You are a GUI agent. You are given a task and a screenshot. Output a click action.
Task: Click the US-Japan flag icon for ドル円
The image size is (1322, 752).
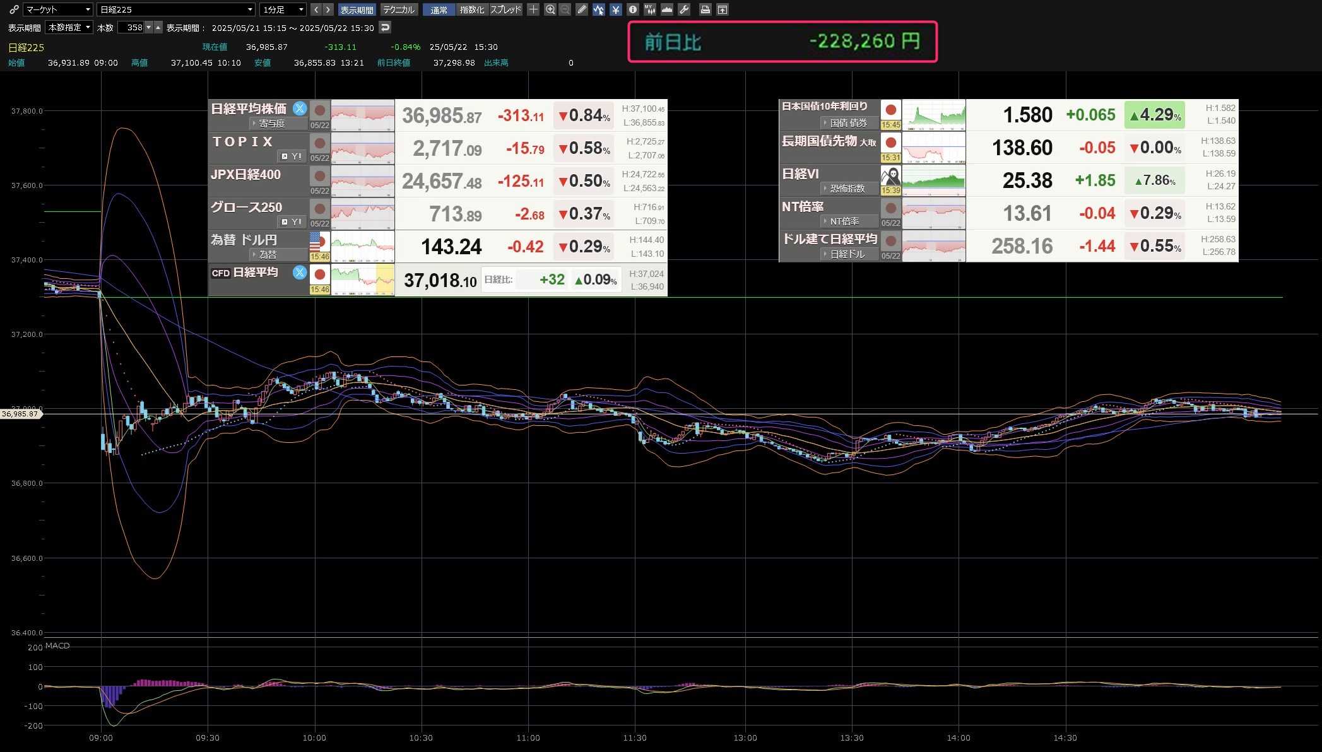[319, 242]
